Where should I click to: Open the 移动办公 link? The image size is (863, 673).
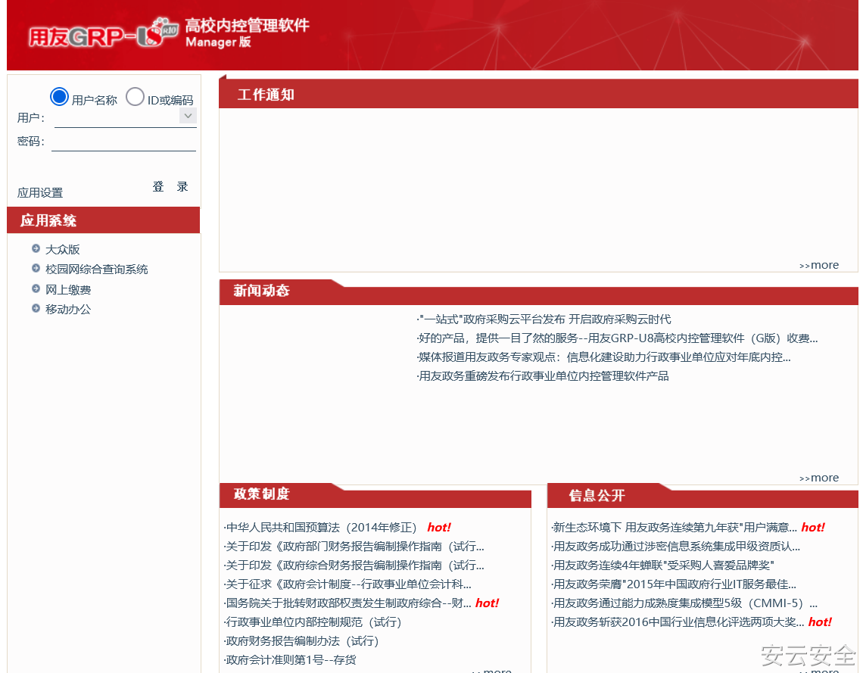pyautogui.click(x=68, y=310)
